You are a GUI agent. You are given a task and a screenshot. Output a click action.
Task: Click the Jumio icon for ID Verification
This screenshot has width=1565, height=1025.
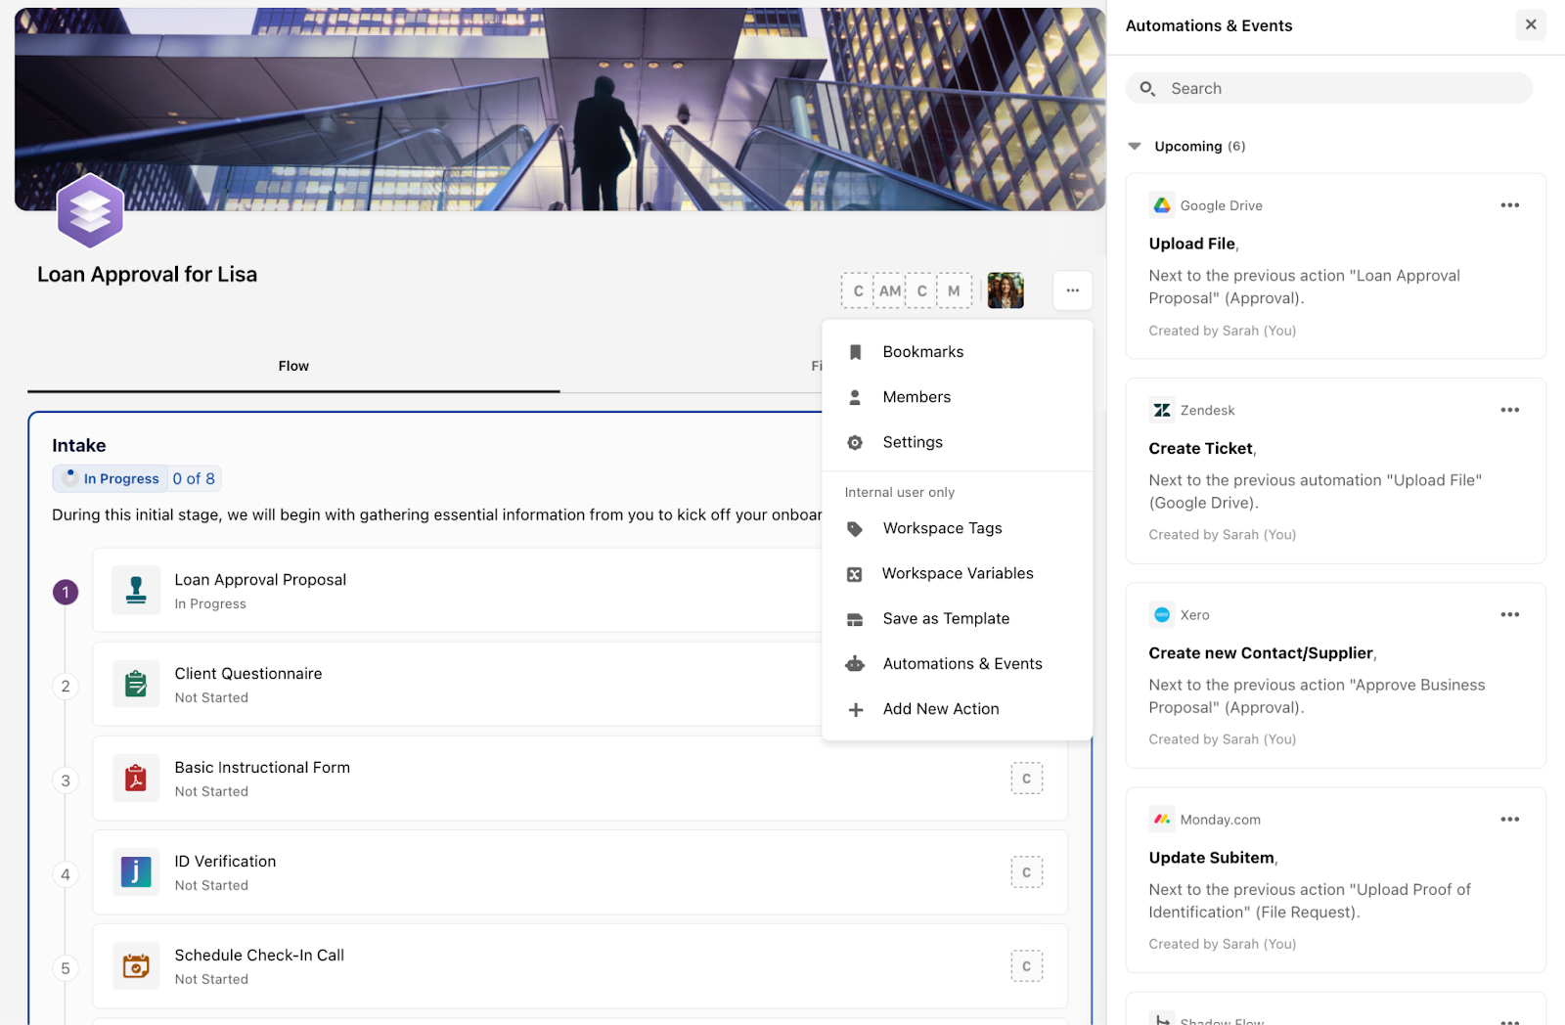click(136, 871)
